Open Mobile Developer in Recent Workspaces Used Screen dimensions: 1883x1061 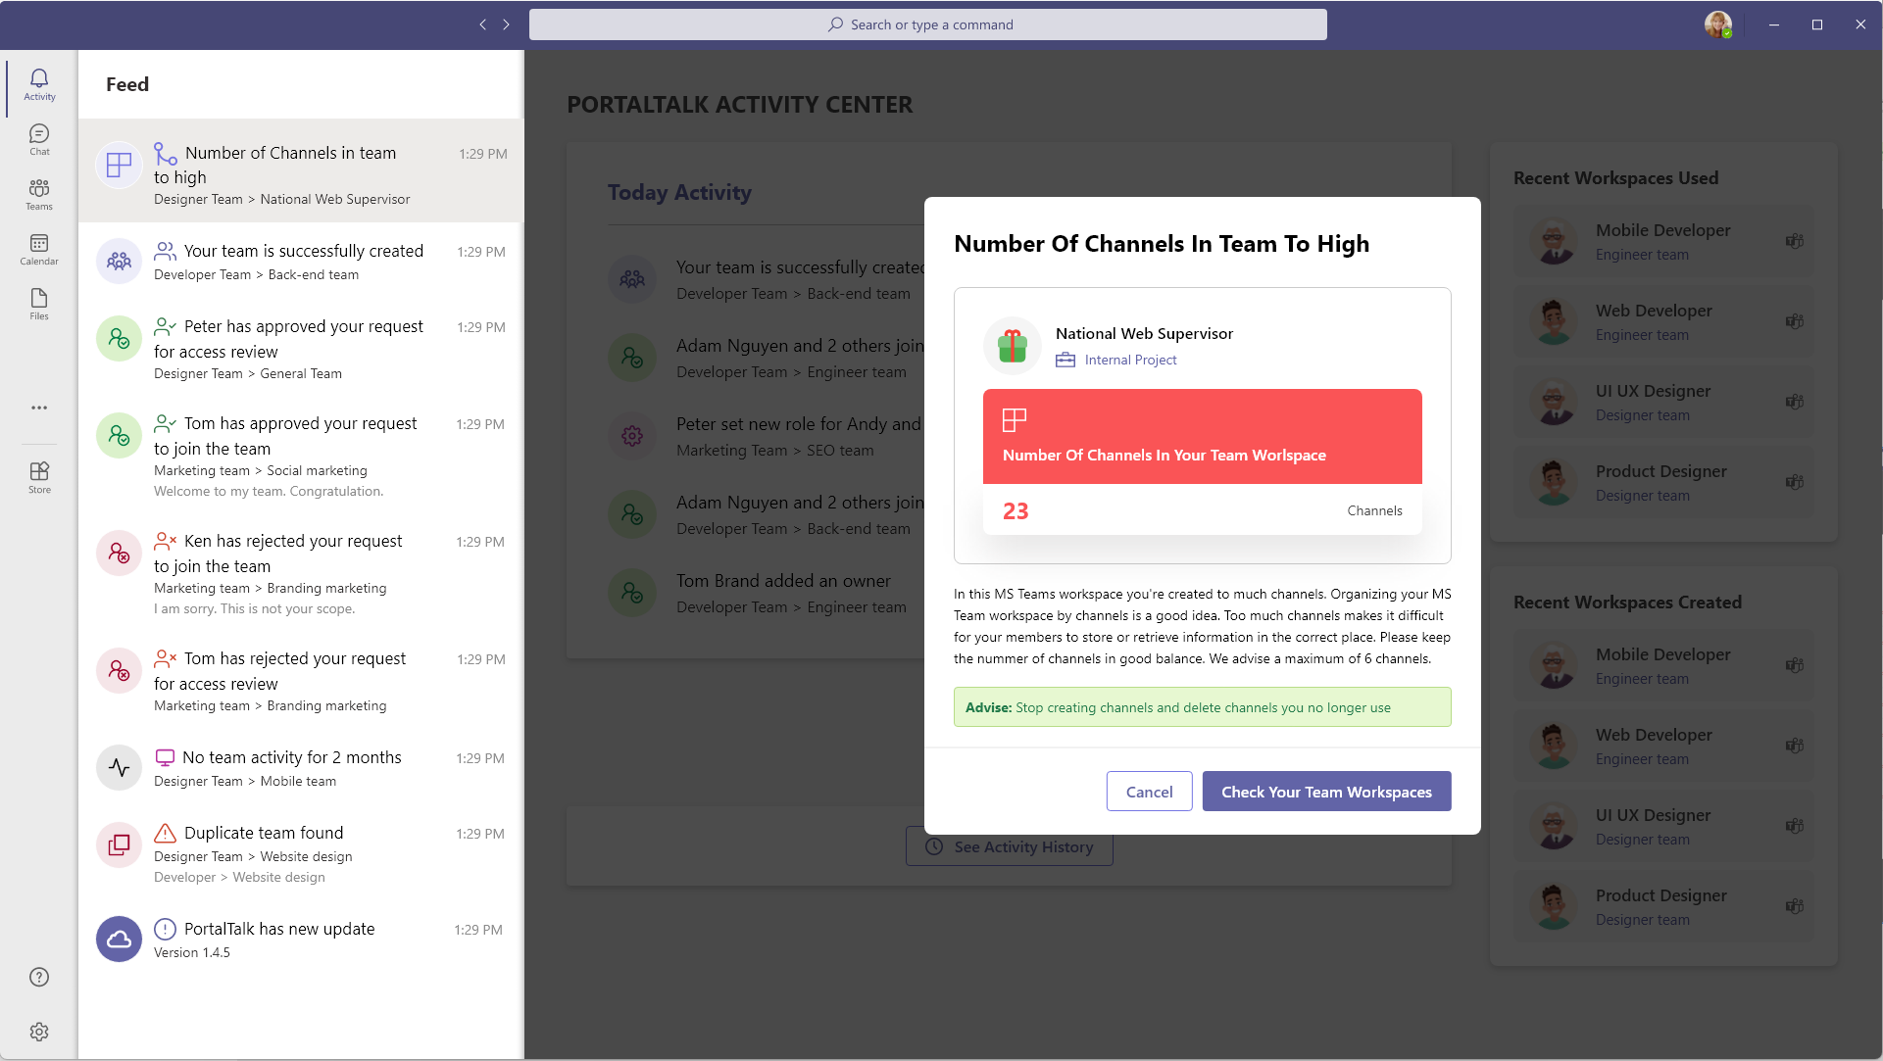pyautogui.click(x=1663, y=241)
